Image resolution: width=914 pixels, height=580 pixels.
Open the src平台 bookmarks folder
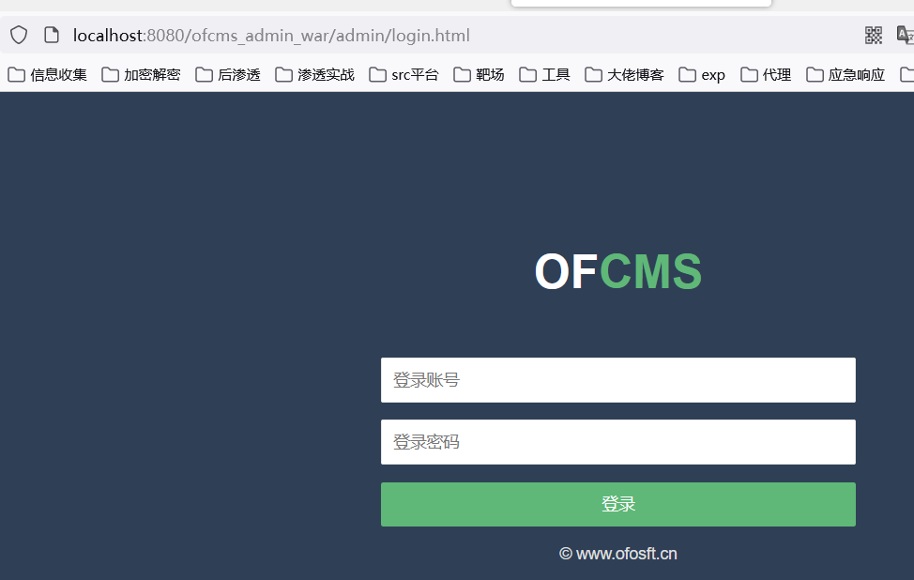point(404,75)
